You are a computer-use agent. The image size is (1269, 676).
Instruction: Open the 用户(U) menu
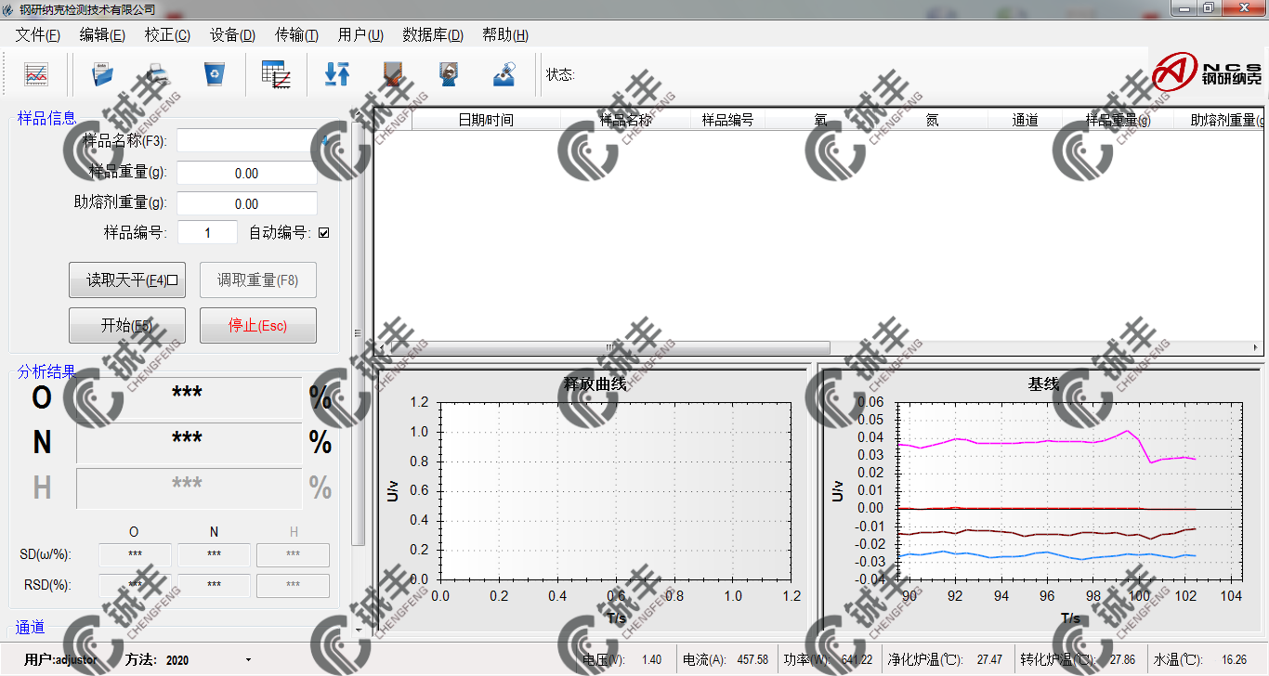(x=360, y=35)
